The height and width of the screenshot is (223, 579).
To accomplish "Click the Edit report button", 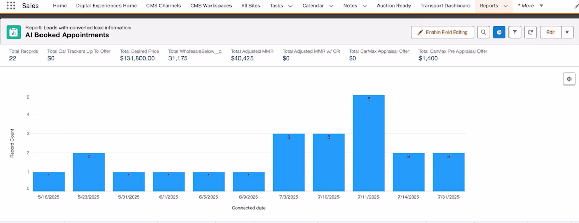I will 551,33.
